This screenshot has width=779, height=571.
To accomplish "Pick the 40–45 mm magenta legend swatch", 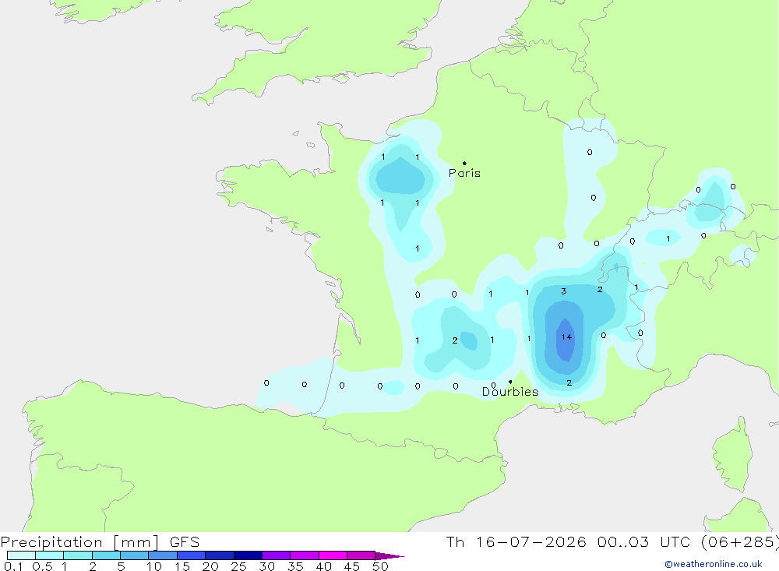I will [x=333, y=555].
